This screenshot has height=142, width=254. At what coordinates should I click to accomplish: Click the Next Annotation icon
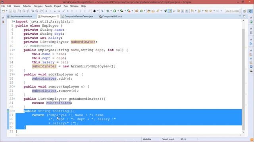click(x=192, y=11)
